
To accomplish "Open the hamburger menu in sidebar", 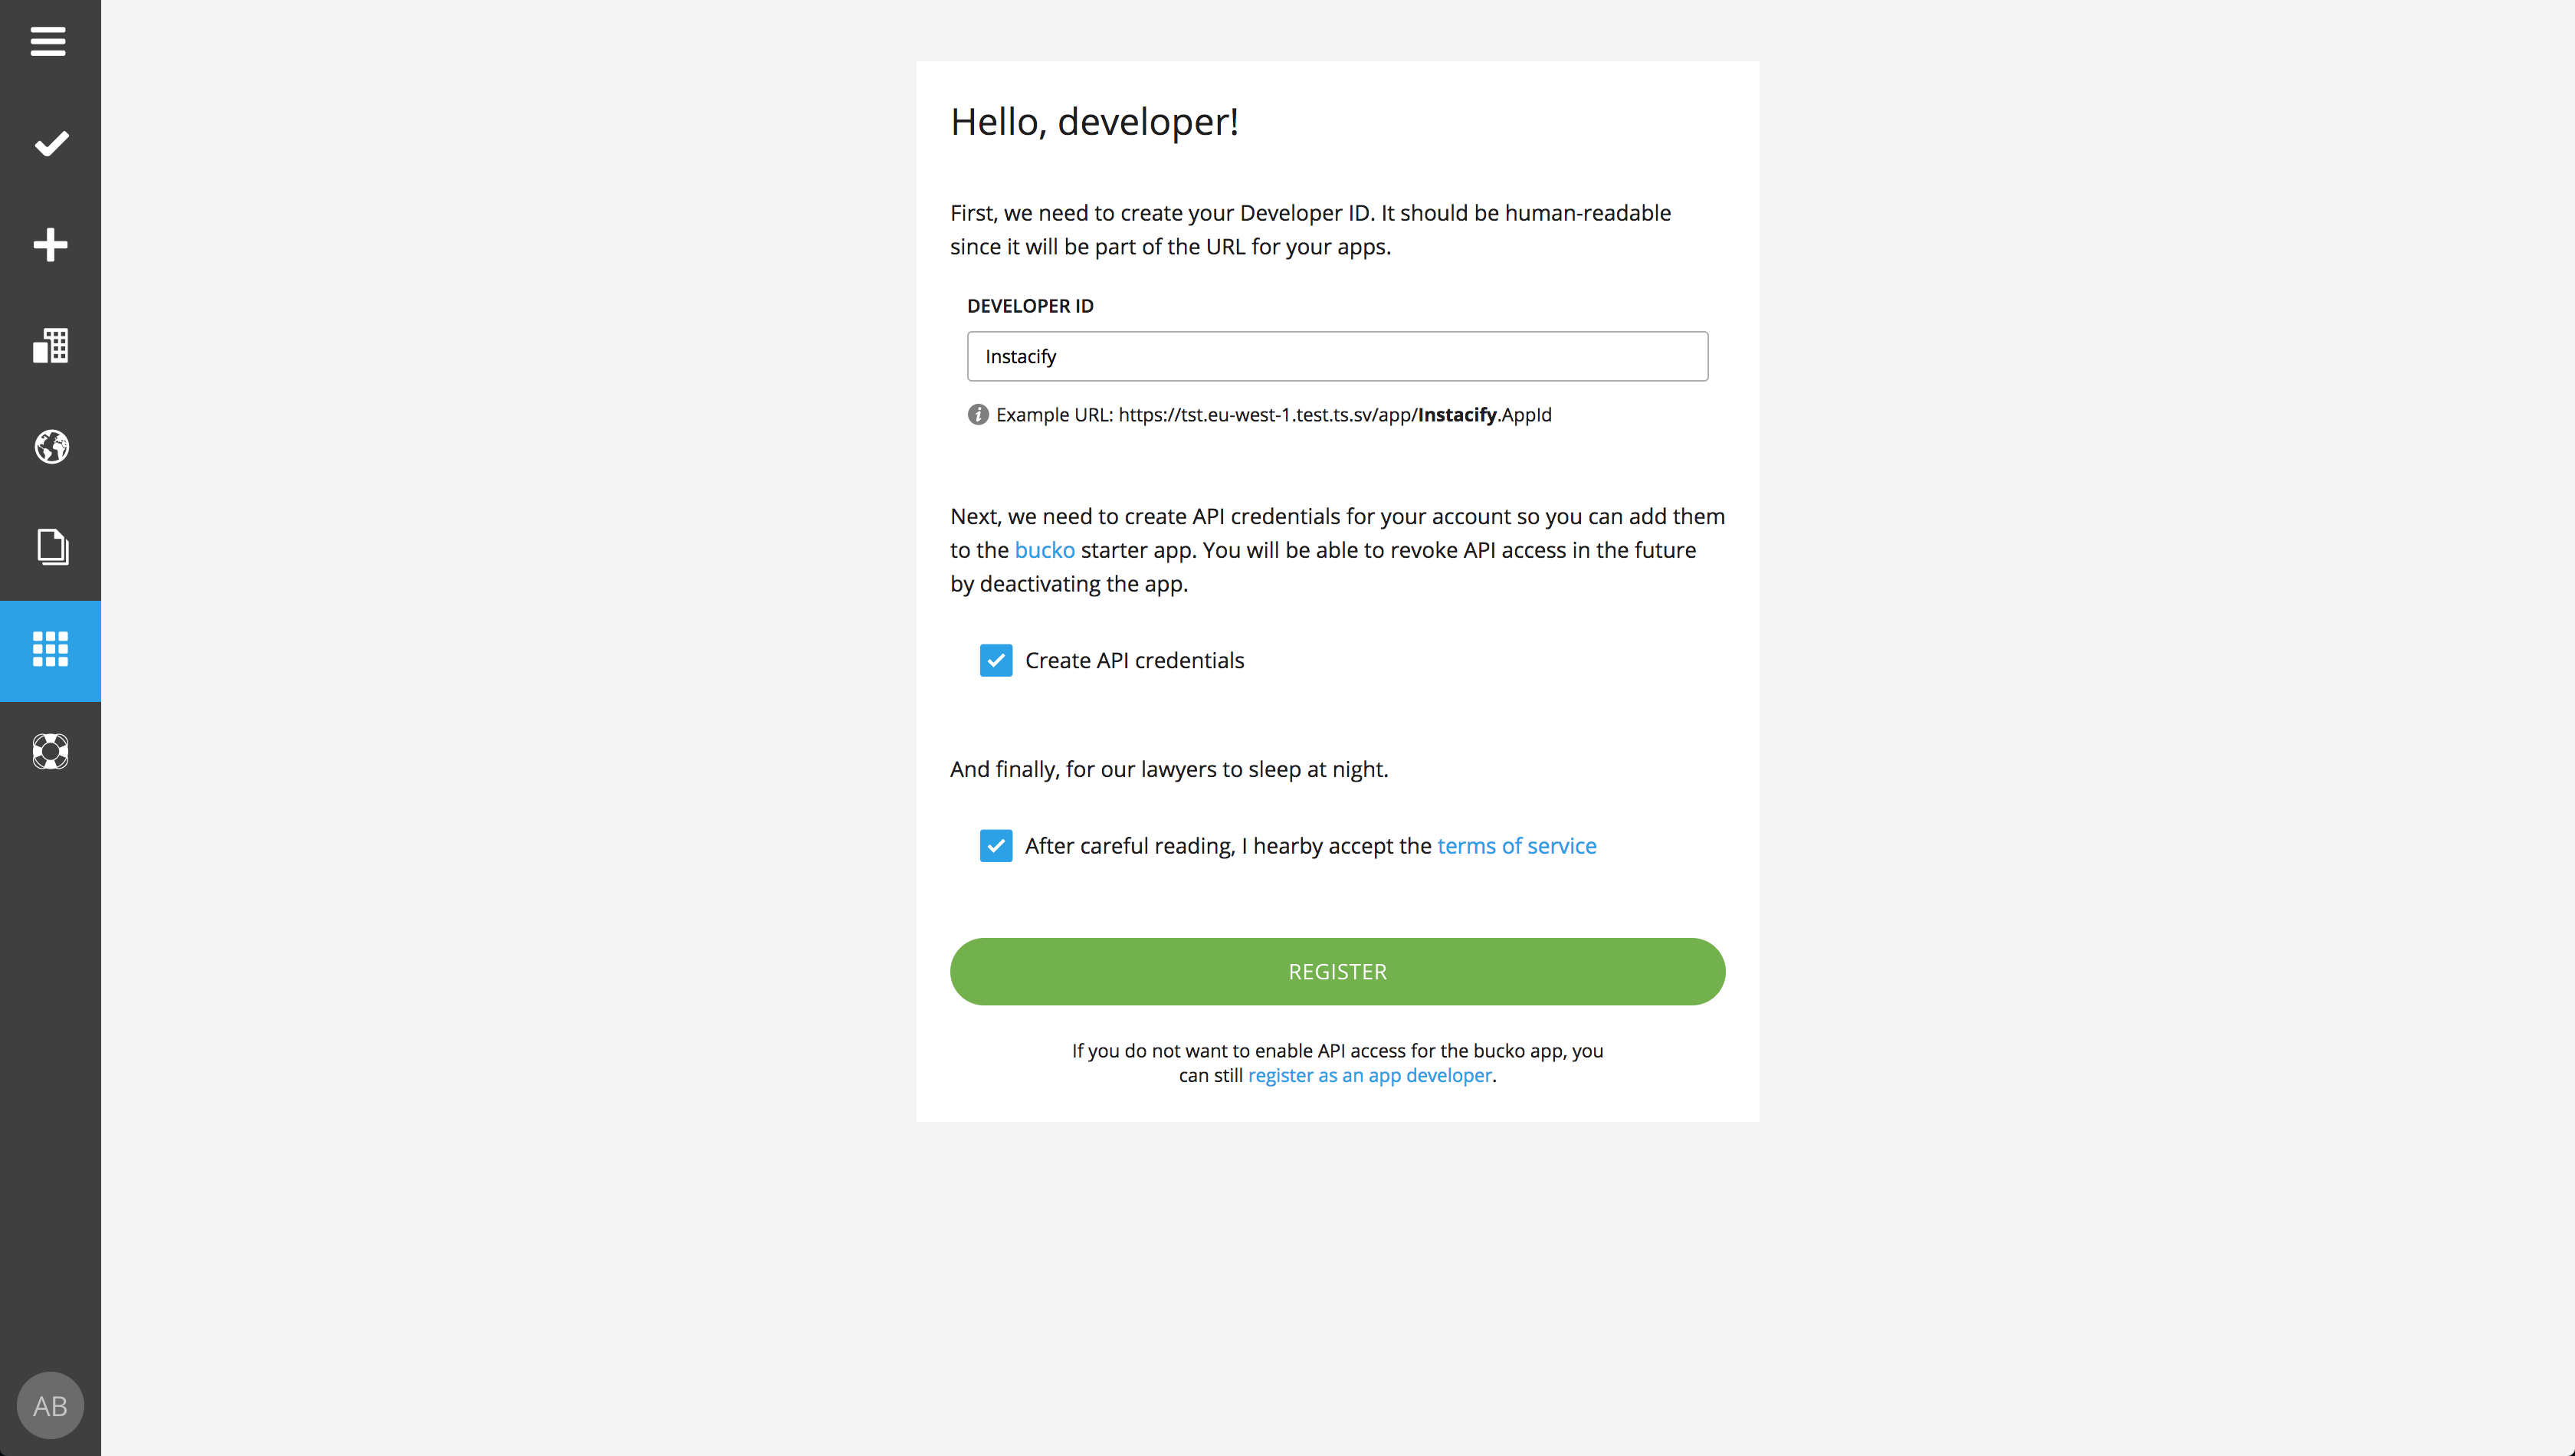I will coord(48,42).
